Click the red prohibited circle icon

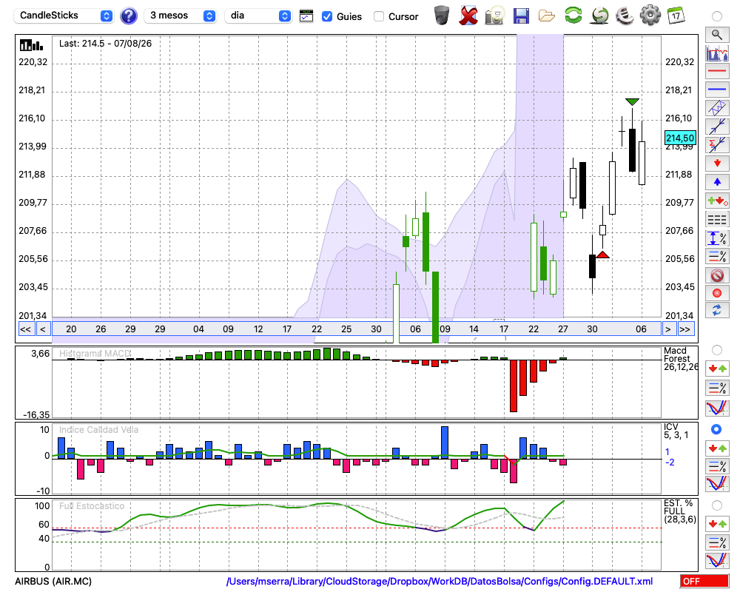(x=717, y=275)
